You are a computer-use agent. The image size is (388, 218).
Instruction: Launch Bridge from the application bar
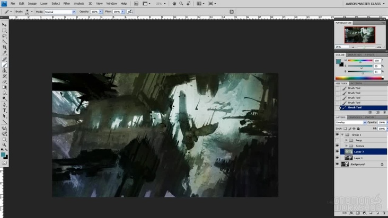[x=136, y=4]
